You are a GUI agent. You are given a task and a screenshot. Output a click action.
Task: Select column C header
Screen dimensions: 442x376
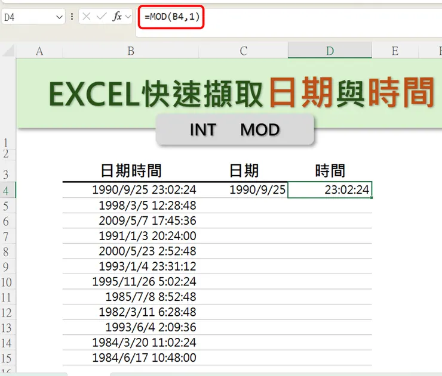pos(244,51)
